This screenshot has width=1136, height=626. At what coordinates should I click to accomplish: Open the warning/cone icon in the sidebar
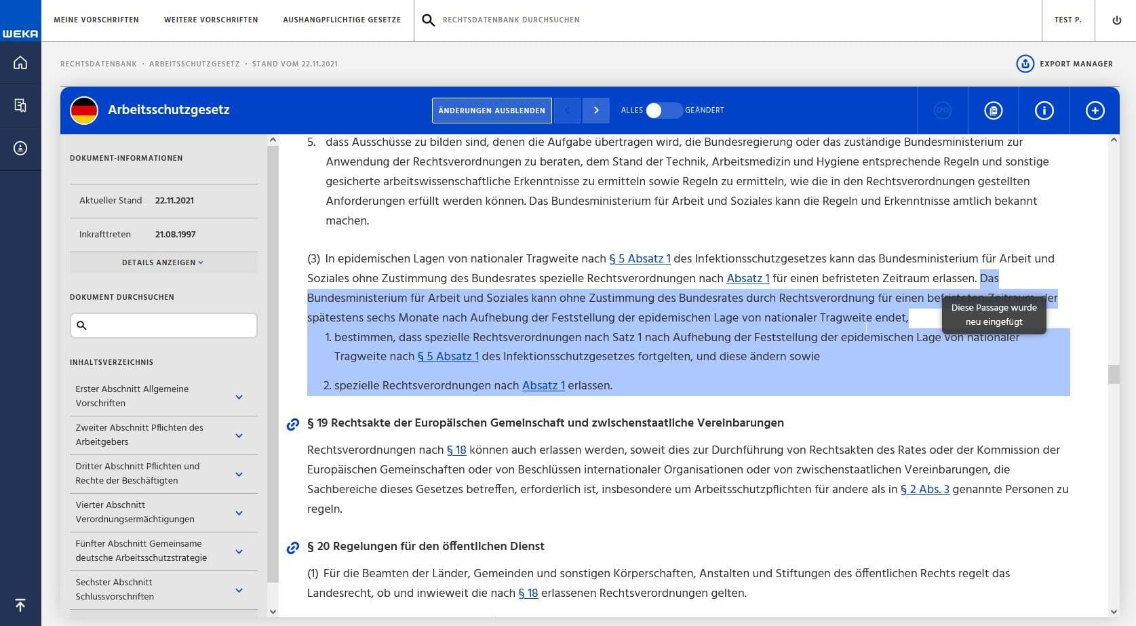coord(20,148)
